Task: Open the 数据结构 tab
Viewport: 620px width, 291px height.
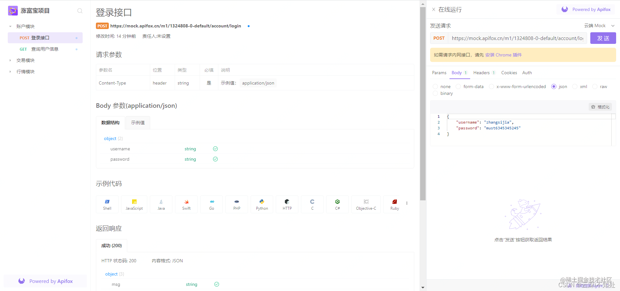Action: pos(110,123)
